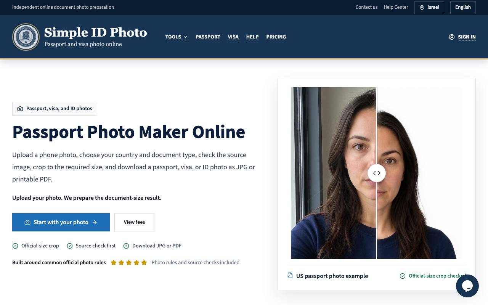The width and height of the screenshot is (488, 305).
Task: Click the text Photo rules and source checks included
Action: (x=196, y=263)
